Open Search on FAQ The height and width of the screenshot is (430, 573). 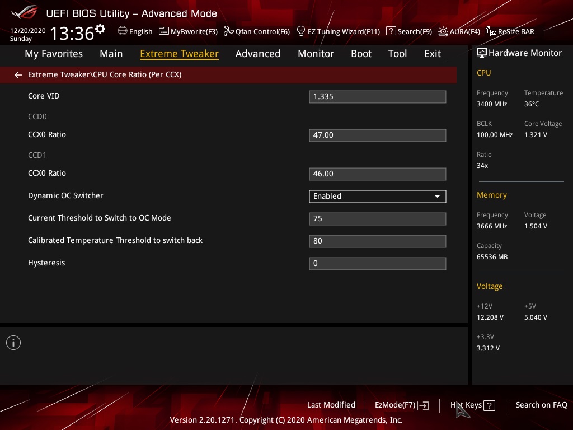pyautogui.click(x=541, y=405)
